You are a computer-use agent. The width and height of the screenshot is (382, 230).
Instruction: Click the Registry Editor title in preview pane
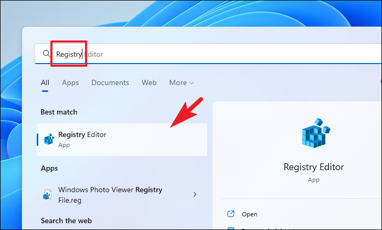[x=314, y=167]
